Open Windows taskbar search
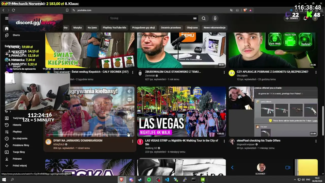The width and height of the screenshot is (325, 183). [x=12, y=180]
